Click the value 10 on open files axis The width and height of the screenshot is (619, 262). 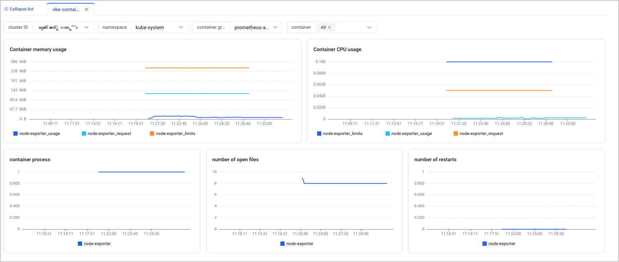tap(214, 172)
